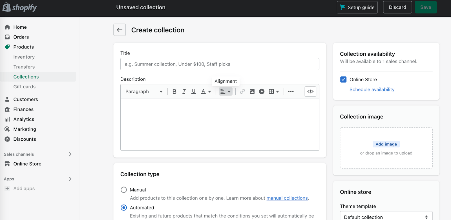Open the text Alignment dropdown
Image resolution: width=451 pixels, height=220 pixels.
click(225, 91)
